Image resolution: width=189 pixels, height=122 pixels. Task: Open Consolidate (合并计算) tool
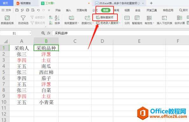[x=179, y=20]
